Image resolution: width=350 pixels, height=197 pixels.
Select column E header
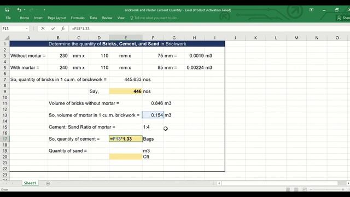point(126,38)
